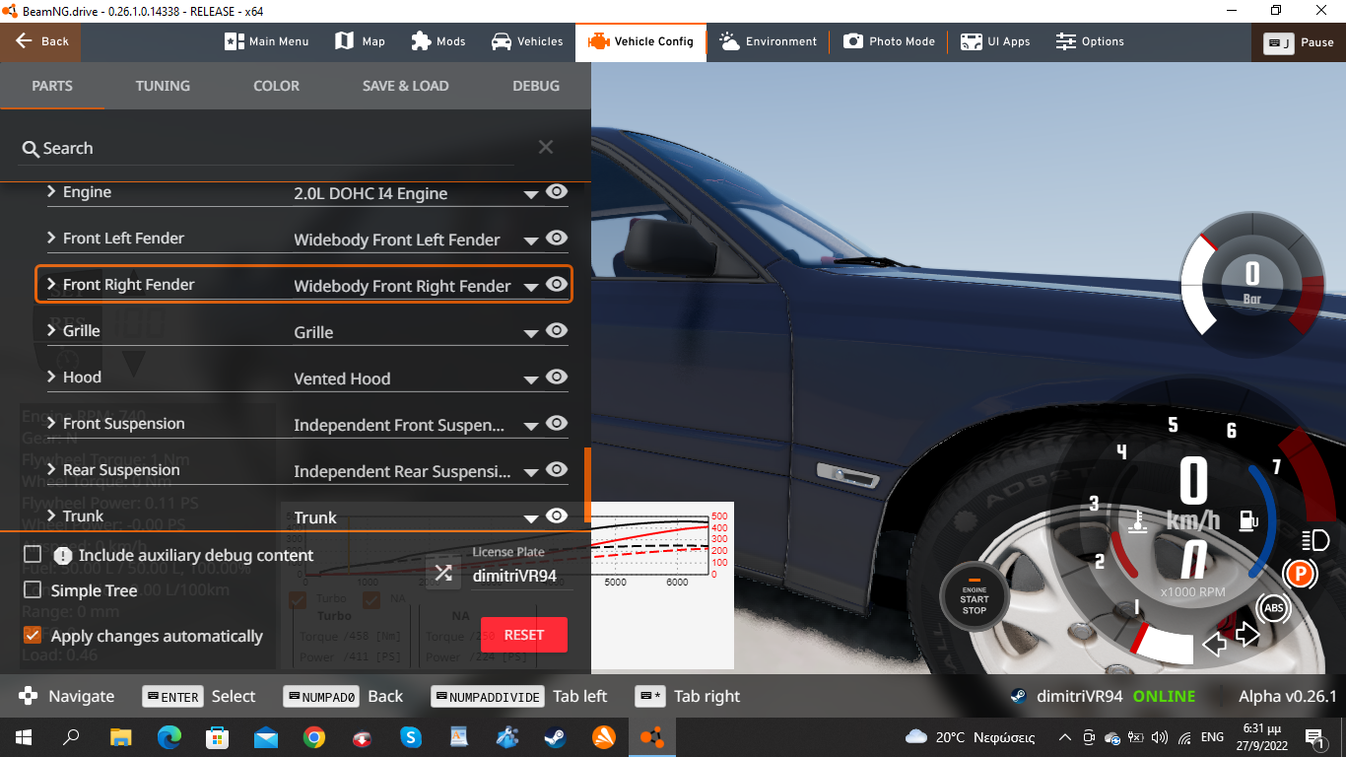Toggle Hood visibility eye icon

(x=557, y=377)
